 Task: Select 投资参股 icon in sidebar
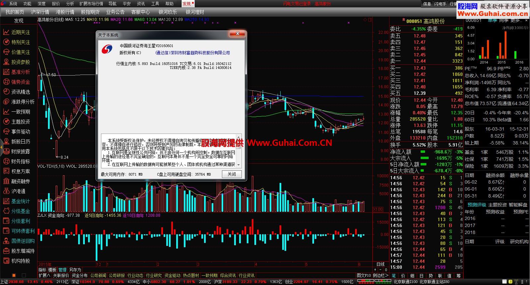6,62
